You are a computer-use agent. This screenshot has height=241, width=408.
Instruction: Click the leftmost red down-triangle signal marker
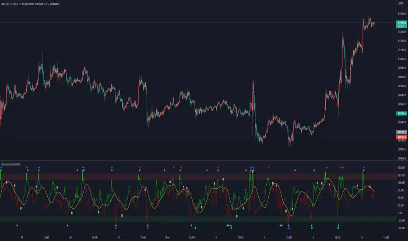[x=83, y=167]
